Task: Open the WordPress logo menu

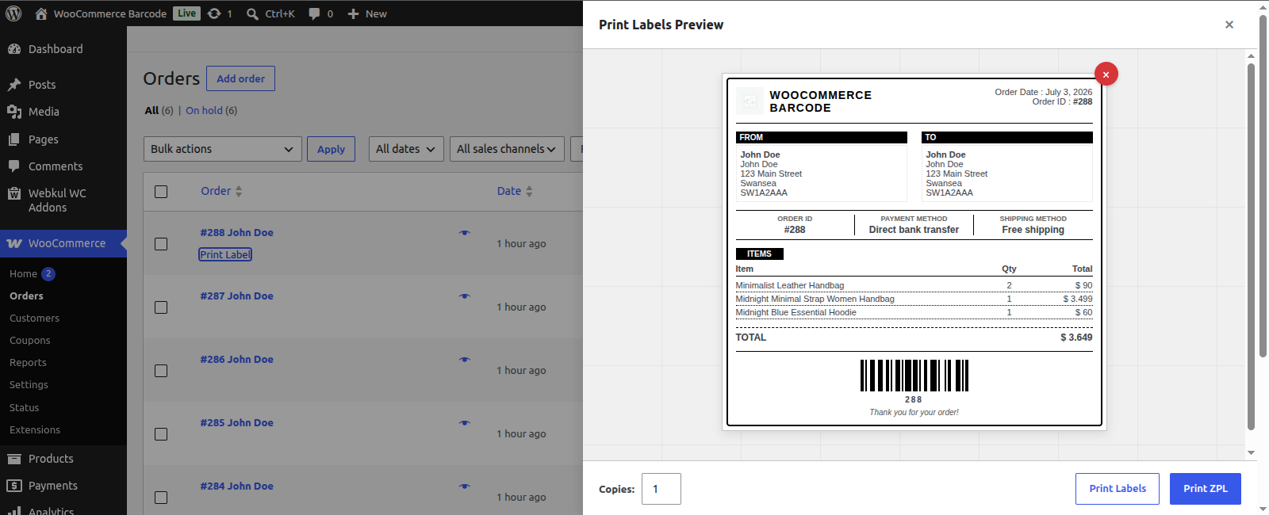Action: [x=13, y=13]
